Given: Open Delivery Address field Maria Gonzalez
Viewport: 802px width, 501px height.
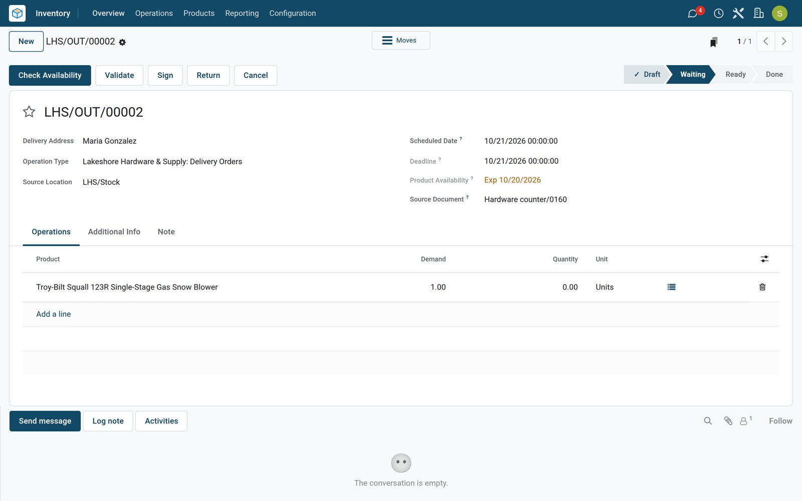Looking at the screenshot, I should tap(110, 141).
